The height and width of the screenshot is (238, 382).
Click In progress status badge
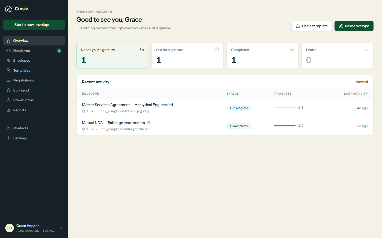coord(239,108)
